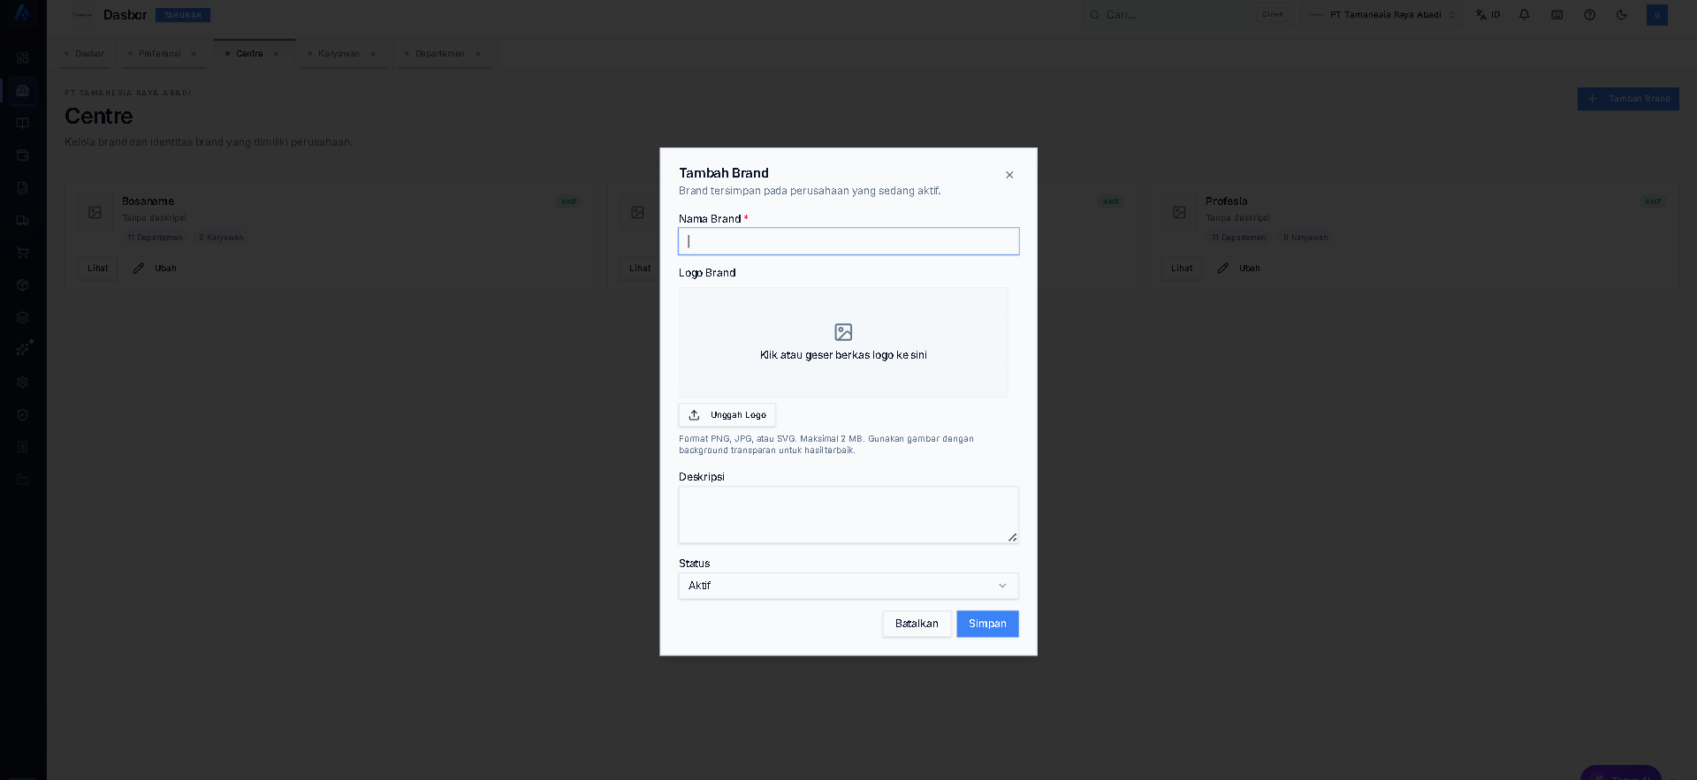Open the stacked layers icon in sidebar
The image size is (1697, 780).
pyautogui.click(x=23, y=318)
